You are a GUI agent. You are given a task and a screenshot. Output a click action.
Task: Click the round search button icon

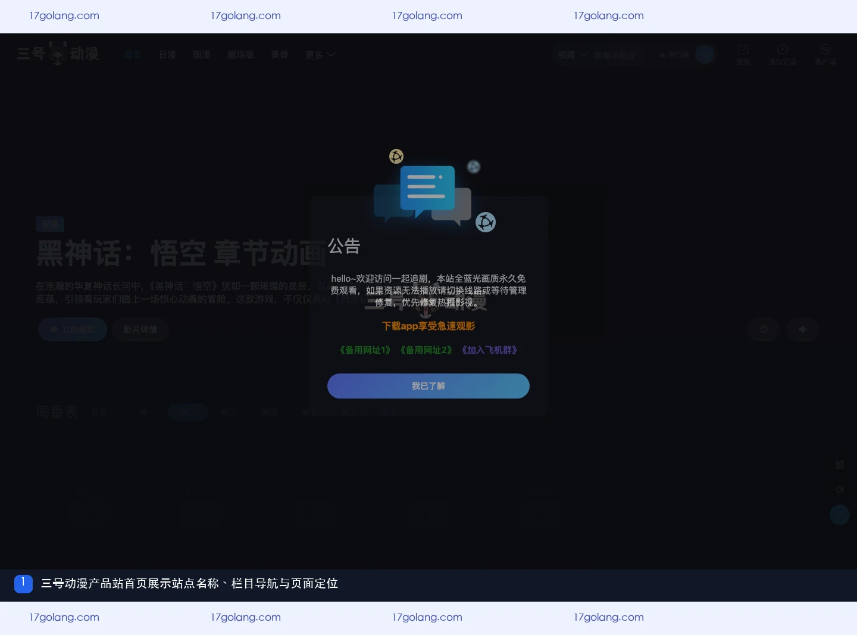point(705,55)
